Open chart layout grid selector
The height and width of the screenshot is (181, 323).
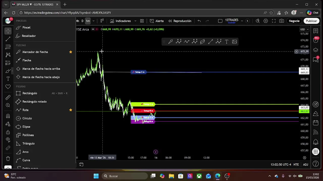coord(142,21)
